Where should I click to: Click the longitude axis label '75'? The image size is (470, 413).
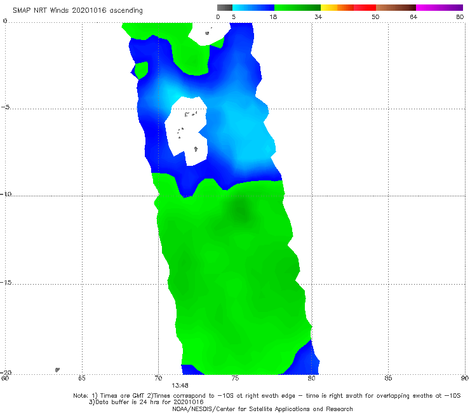pos(235,378)
